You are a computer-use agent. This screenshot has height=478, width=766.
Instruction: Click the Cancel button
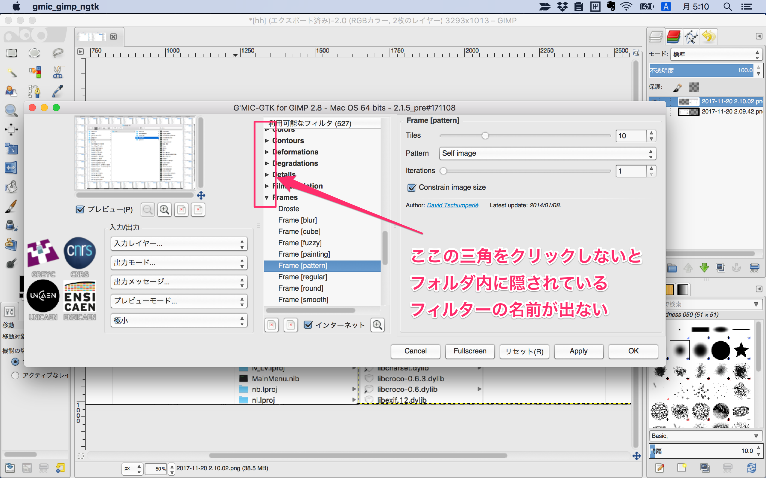click(415, 351)
